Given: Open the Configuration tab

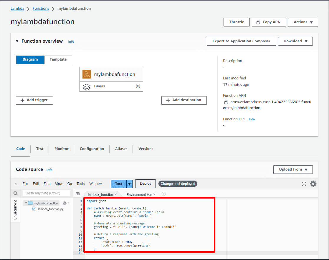Looking at the screenshot, I should coord(92,149).
